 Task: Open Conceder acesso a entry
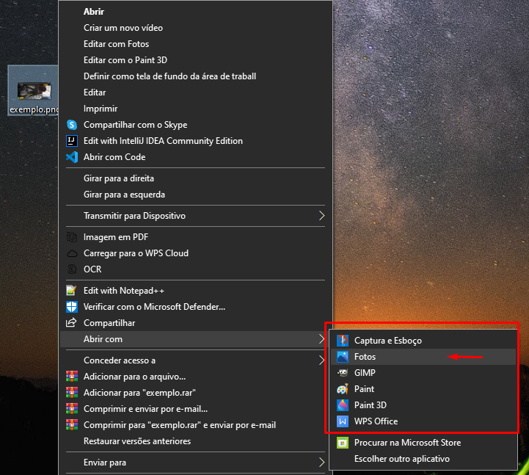tap(196, 360)
